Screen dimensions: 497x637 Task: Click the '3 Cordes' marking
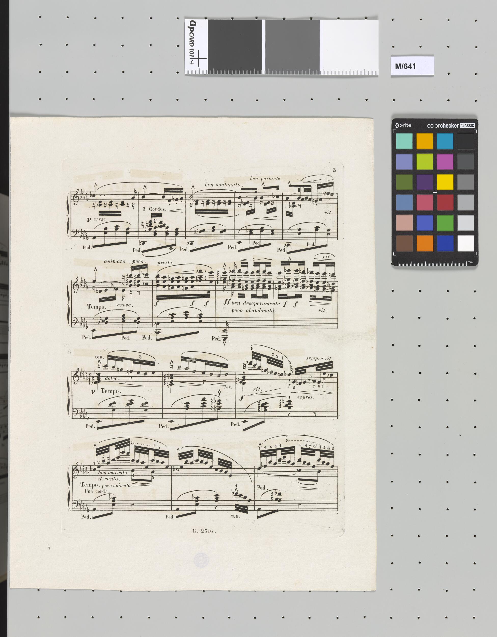coord(155,209)
